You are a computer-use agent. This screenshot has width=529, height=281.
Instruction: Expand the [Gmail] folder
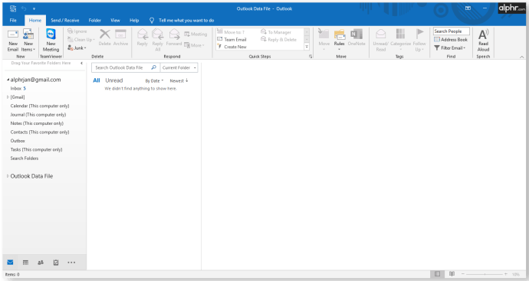[x=8, y=97]
